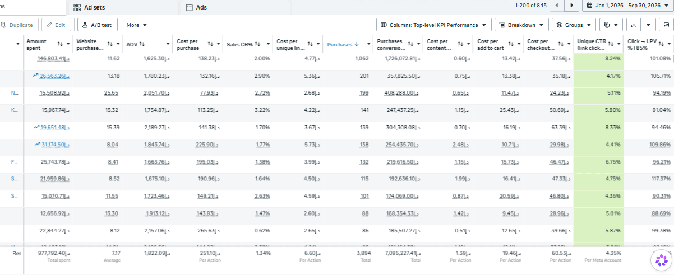Open AOV column menu caret
Screen dimensions: 674x275
168,44
